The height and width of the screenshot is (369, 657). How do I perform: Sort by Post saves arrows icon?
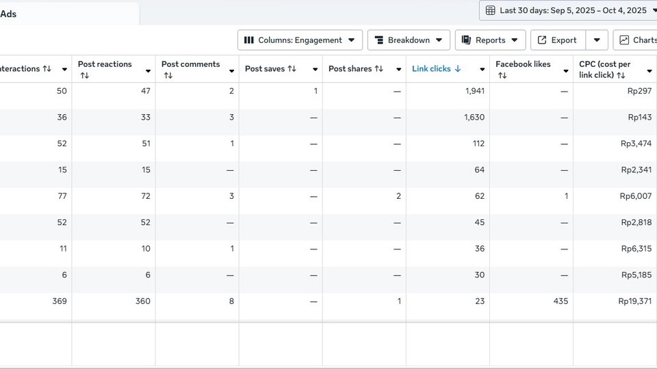(292, 69)
